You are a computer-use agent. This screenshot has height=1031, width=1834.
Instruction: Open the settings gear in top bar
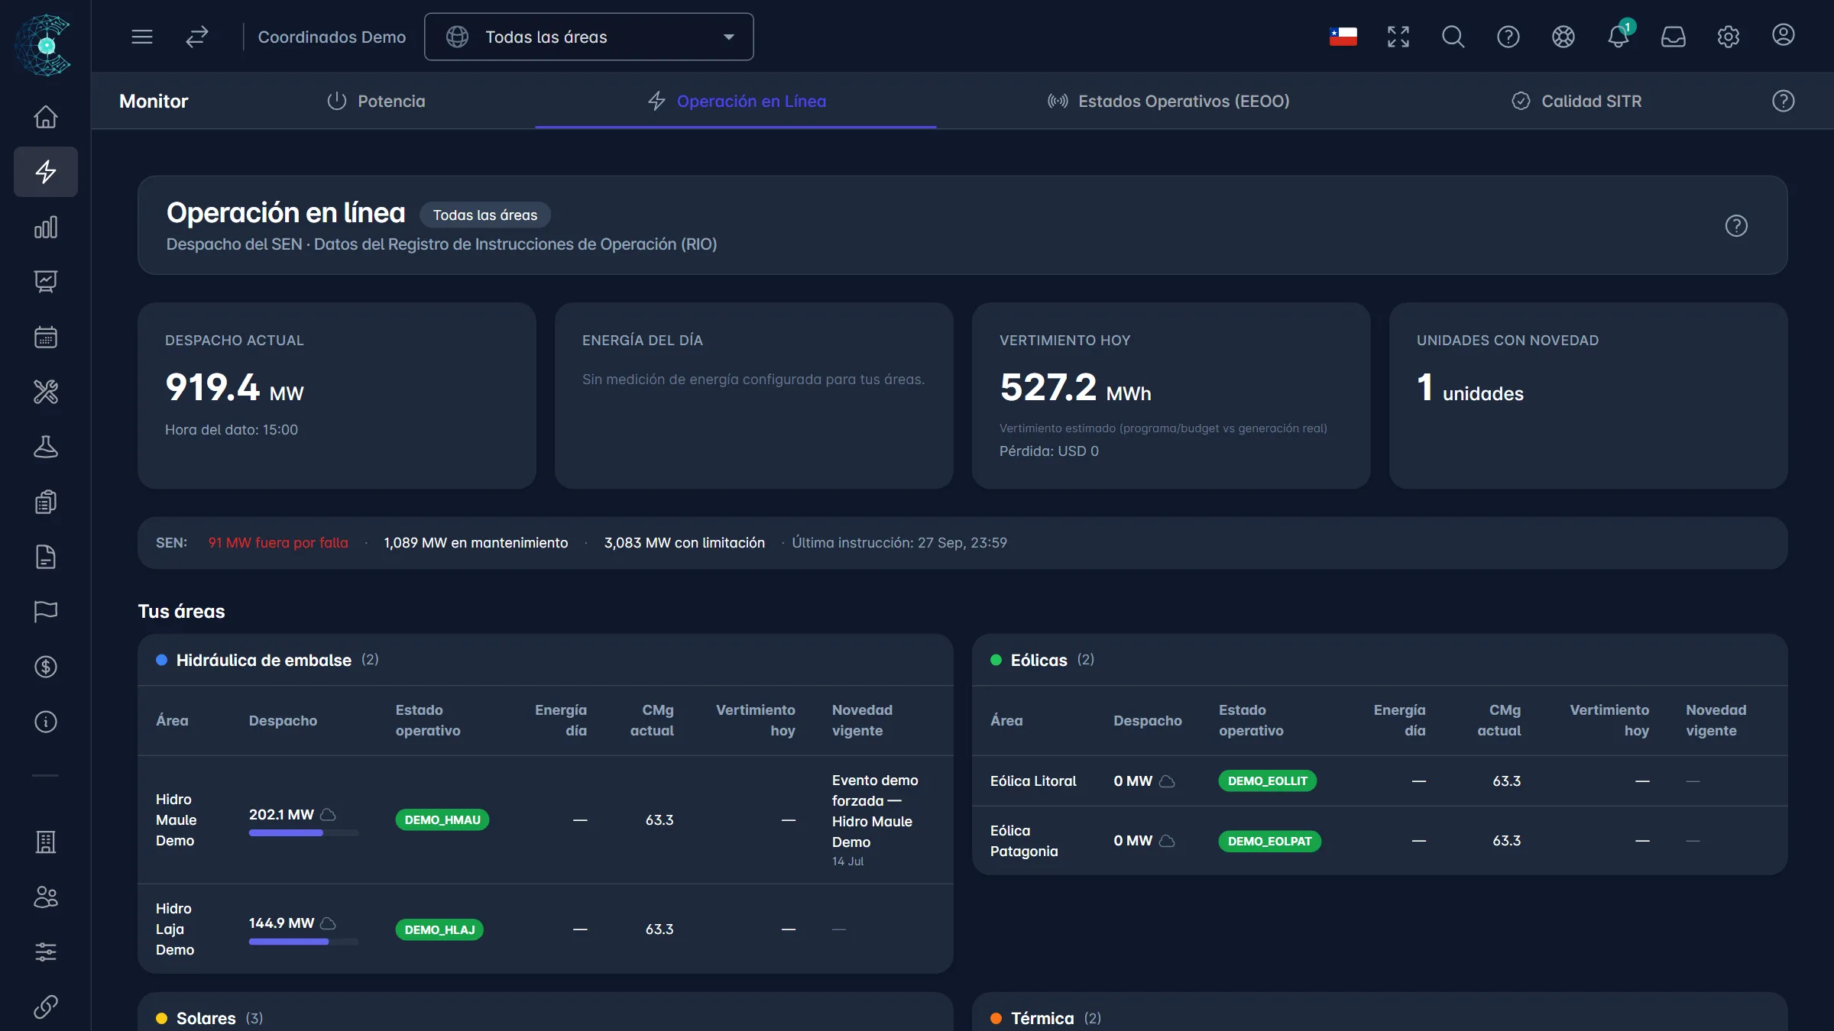pos(1729,37)
